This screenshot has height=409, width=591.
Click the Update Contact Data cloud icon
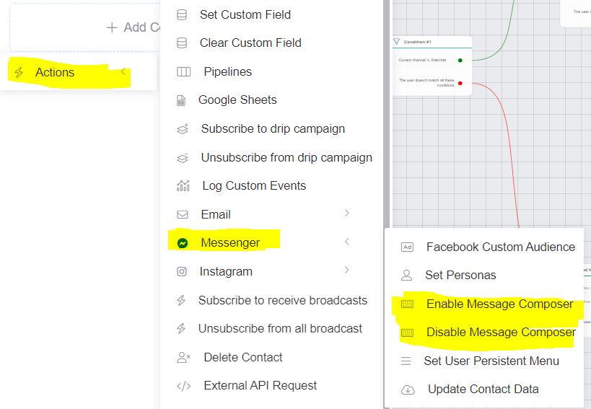tap(408, 390)
